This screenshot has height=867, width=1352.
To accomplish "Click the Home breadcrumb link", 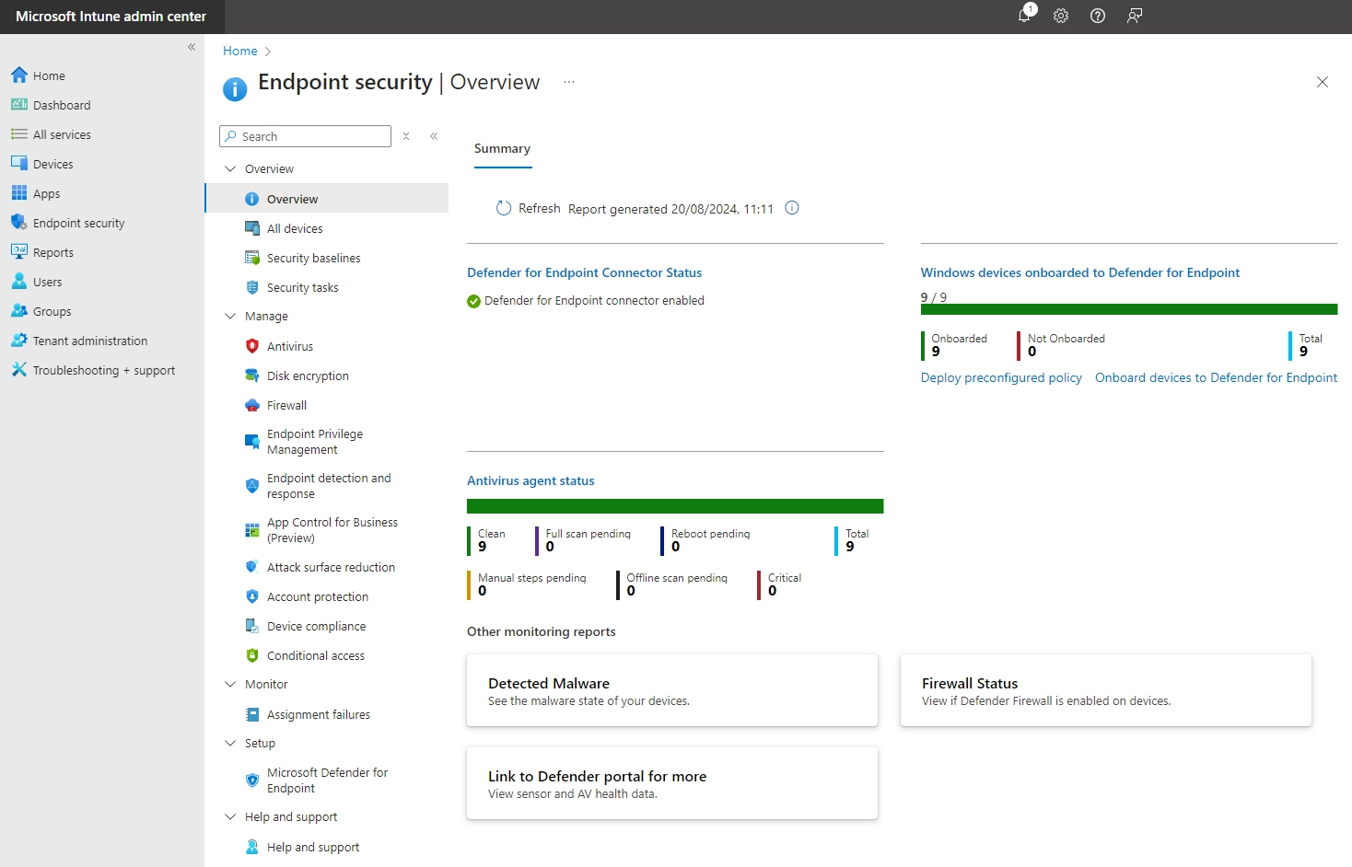I will tap(239, 51).
